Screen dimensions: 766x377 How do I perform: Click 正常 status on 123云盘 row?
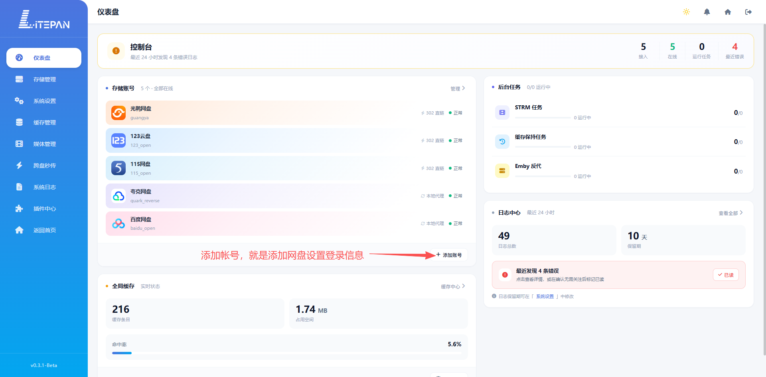[x=456, y=140]
